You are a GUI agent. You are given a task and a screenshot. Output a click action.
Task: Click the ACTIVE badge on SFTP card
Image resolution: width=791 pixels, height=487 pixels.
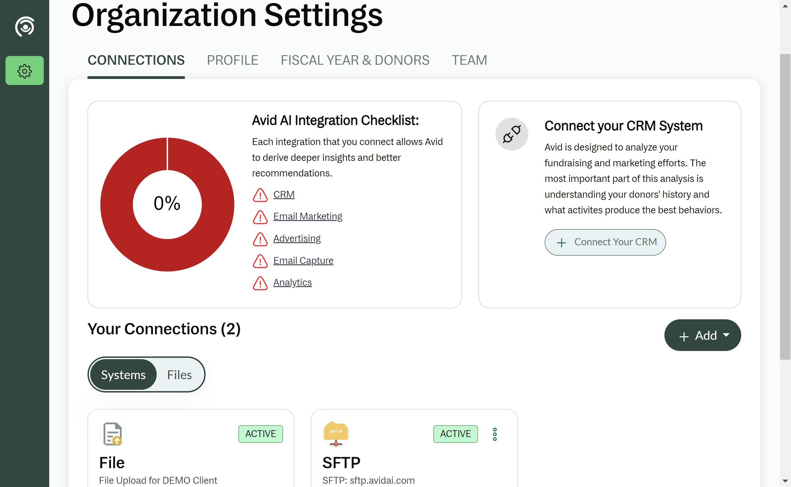point(456,434)
